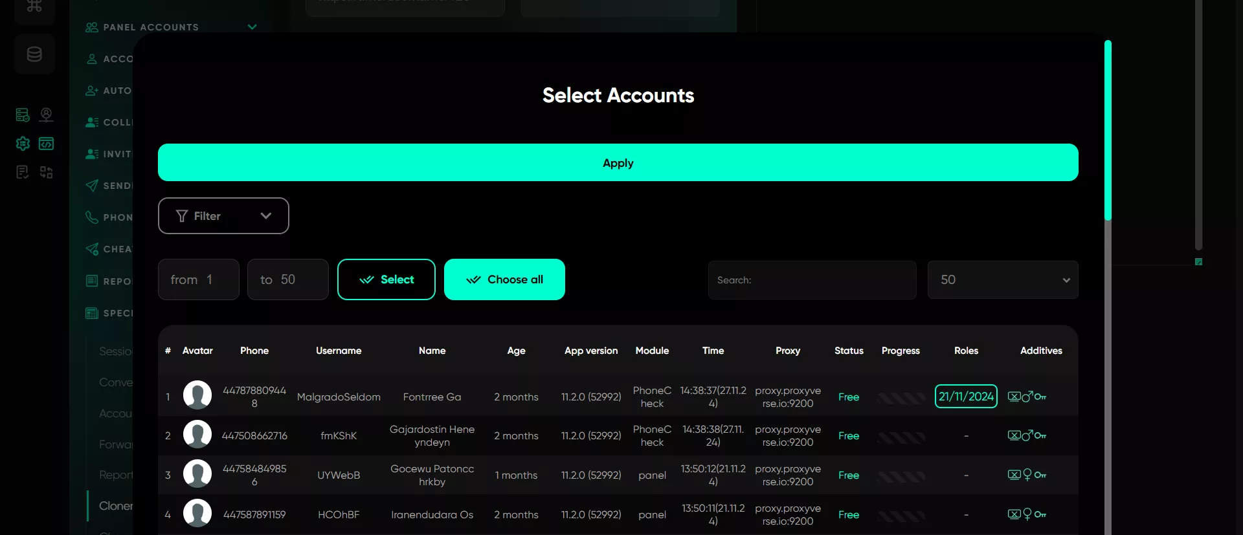Click the user location pin icon
The width and height of the screenshot is (1243, 535).
(x=46, y=115)
